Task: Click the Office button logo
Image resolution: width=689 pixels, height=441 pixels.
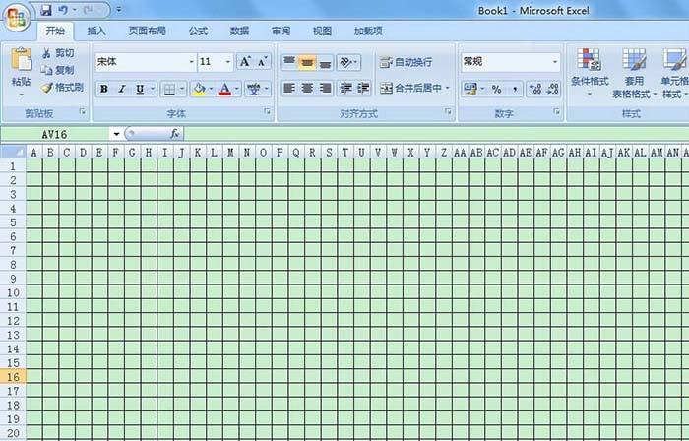Action: click(17, 20)
